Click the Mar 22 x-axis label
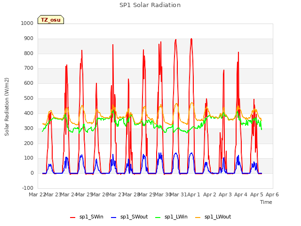Screen dimensions: 301x226 [x=37, y=194]
